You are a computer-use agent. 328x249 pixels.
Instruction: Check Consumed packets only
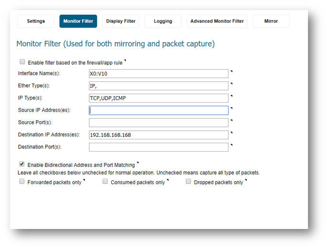pos(105,181)
